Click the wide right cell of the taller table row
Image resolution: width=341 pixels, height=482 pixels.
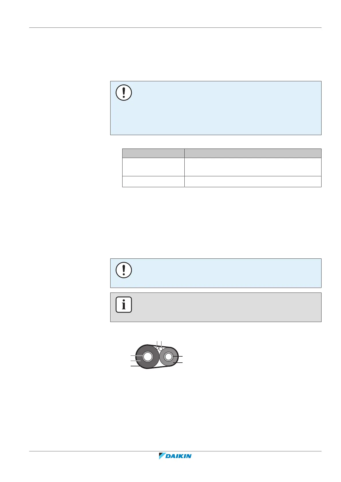(253, 167)
